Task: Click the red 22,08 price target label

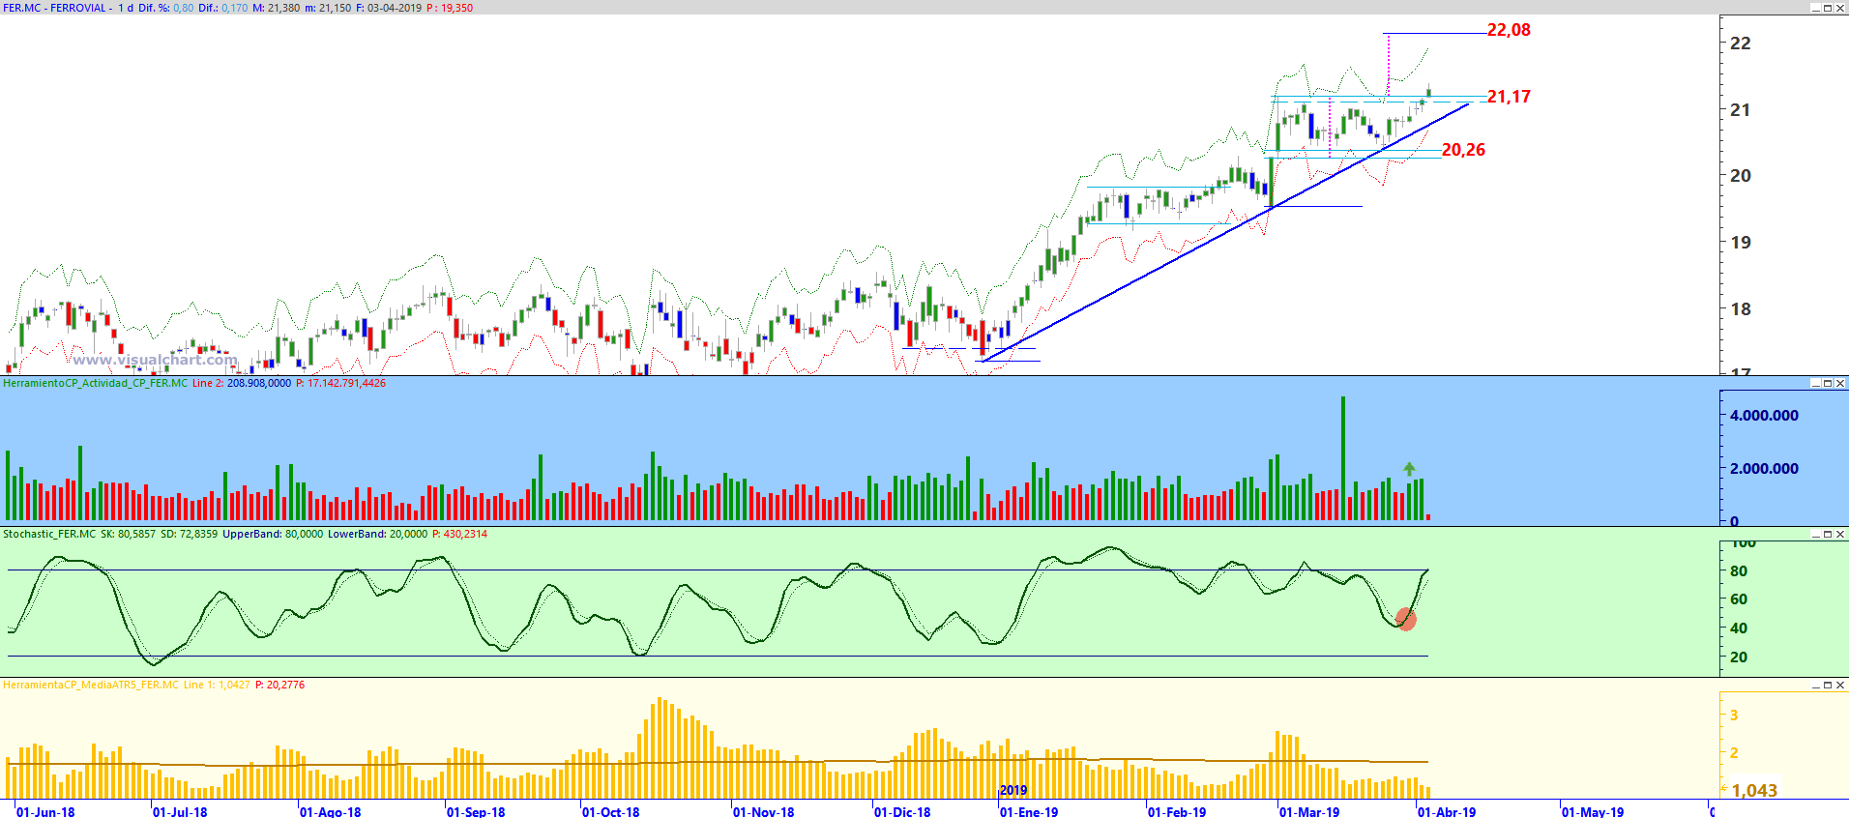Action: click(x=1509, y=30)
